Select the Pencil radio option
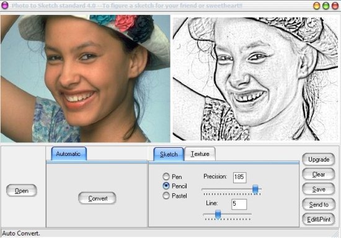This screenshot has height=238, width=341. (x=166, y=186)
